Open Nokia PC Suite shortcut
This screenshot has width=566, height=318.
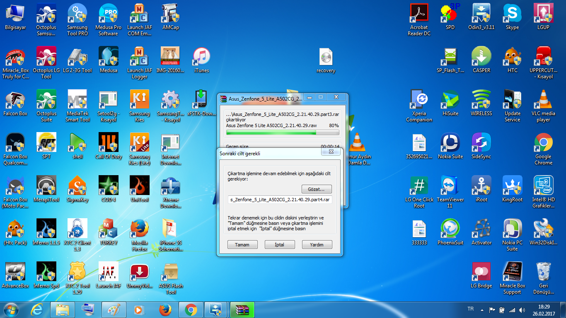point(513,236)
